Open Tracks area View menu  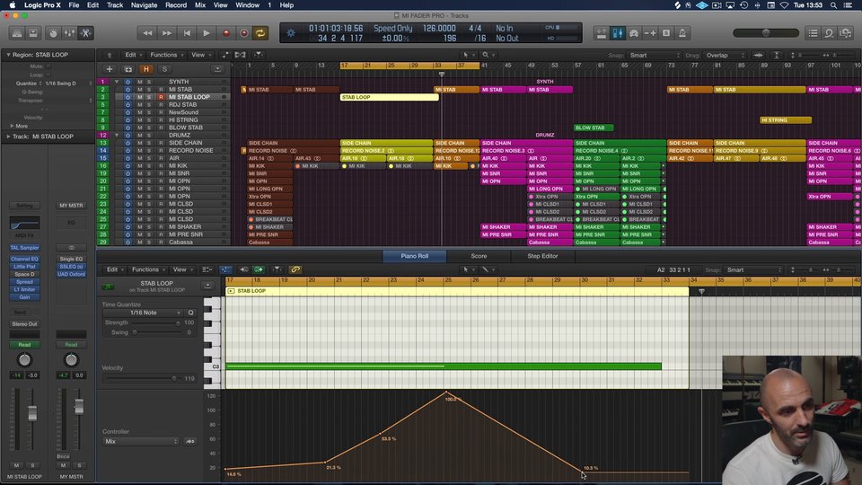(201, 55)
